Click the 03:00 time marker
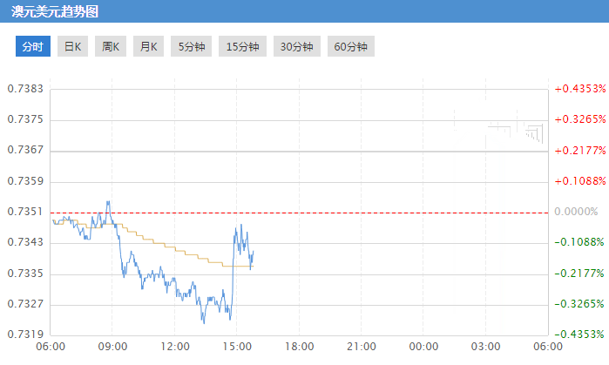Viewport: 609px width, 365px height. coord(485,347)
